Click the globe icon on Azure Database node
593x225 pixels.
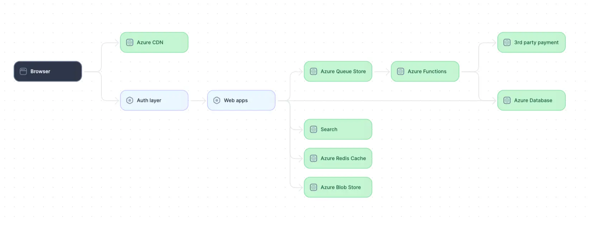coord(507,101)
